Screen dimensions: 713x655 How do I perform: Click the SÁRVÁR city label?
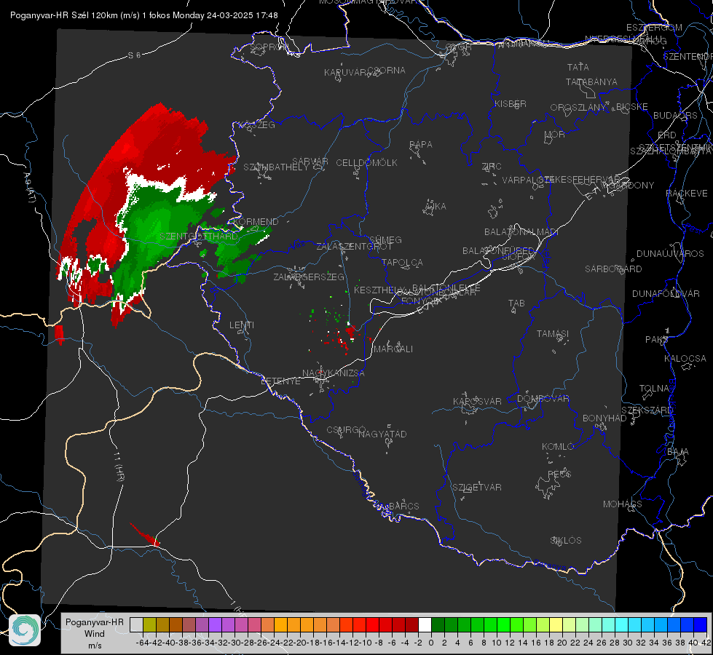pos(310,161)
